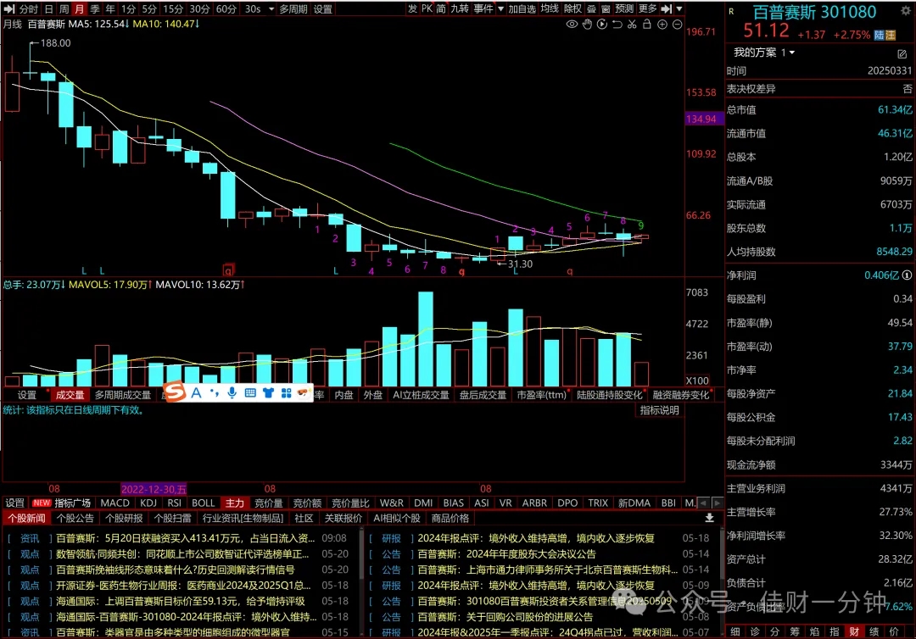Click the 预测 forecast button
916x639 pixels.
(x=624, y=8)
